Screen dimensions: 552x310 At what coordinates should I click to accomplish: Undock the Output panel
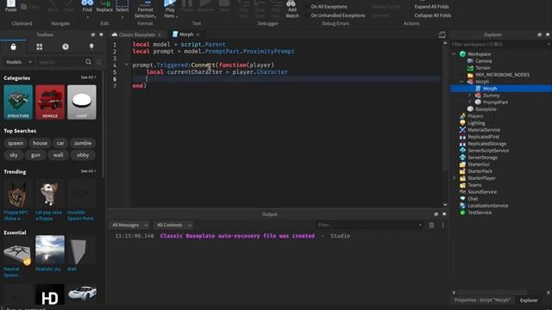point(436,214)
